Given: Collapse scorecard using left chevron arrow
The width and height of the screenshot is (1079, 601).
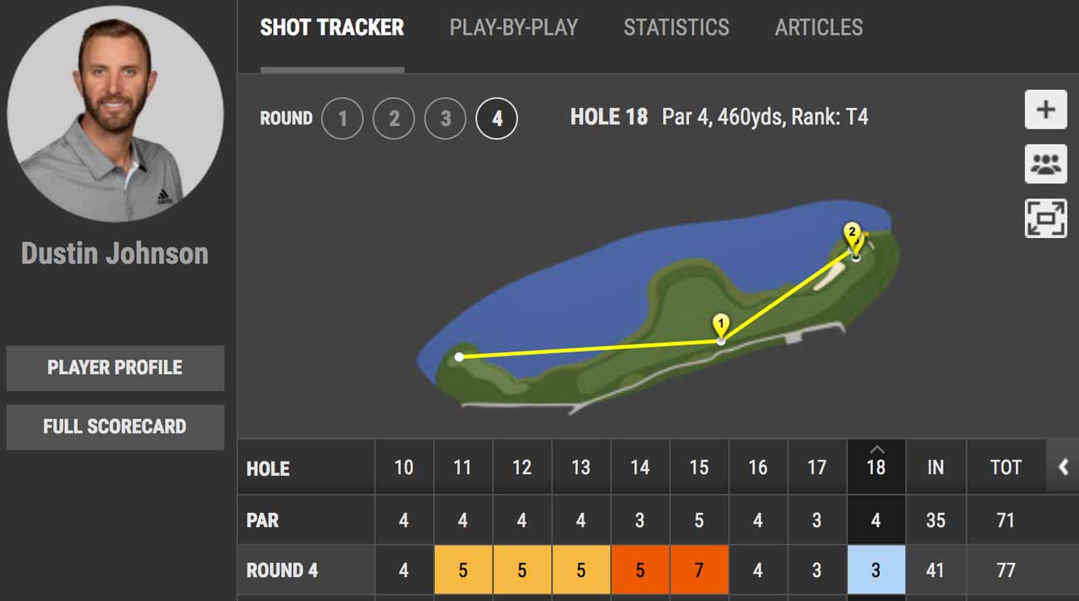Looking at the screenshot, I should [x=1063, y=467].
